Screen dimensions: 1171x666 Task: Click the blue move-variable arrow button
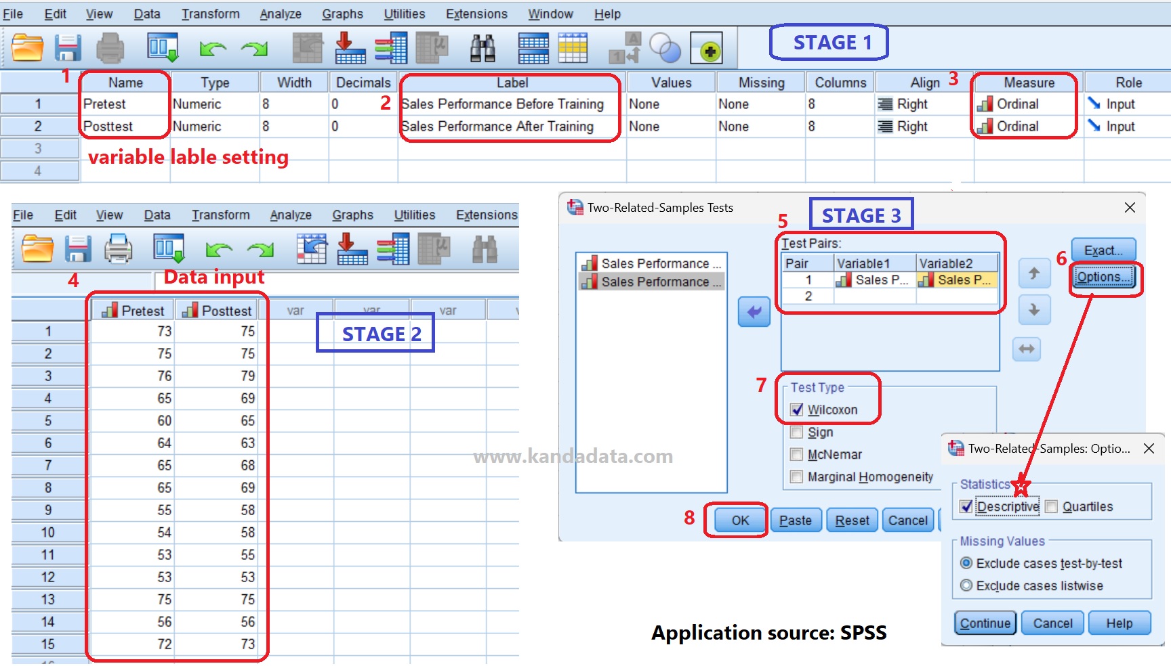point(754,312)
